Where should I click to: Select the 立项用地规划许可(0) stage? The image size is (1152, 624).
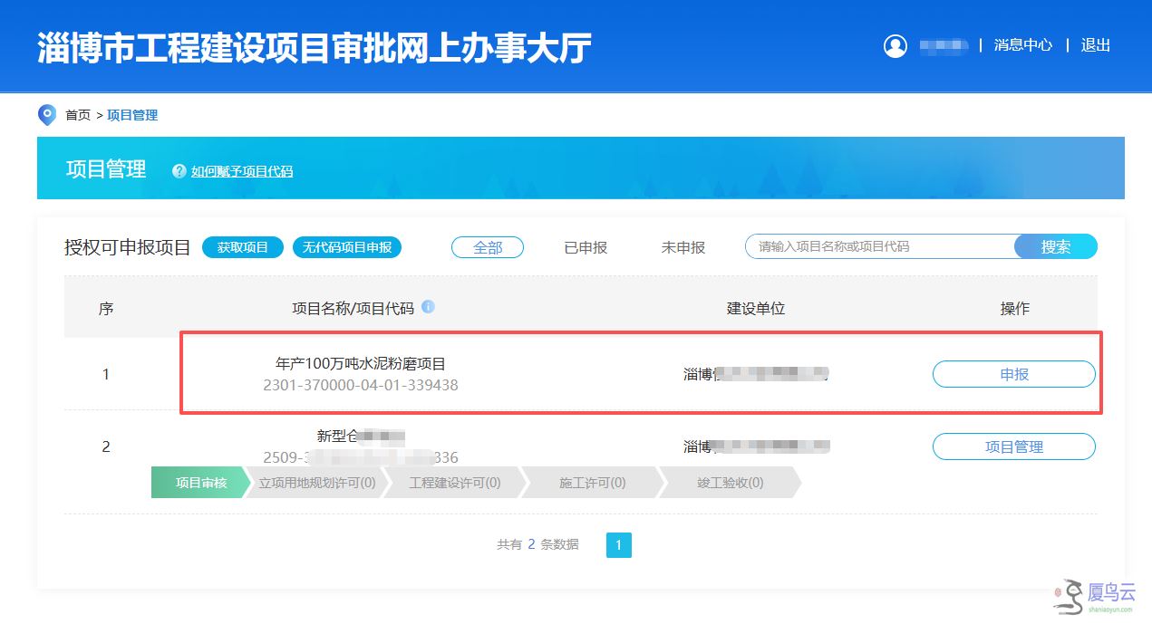point(317,483)
